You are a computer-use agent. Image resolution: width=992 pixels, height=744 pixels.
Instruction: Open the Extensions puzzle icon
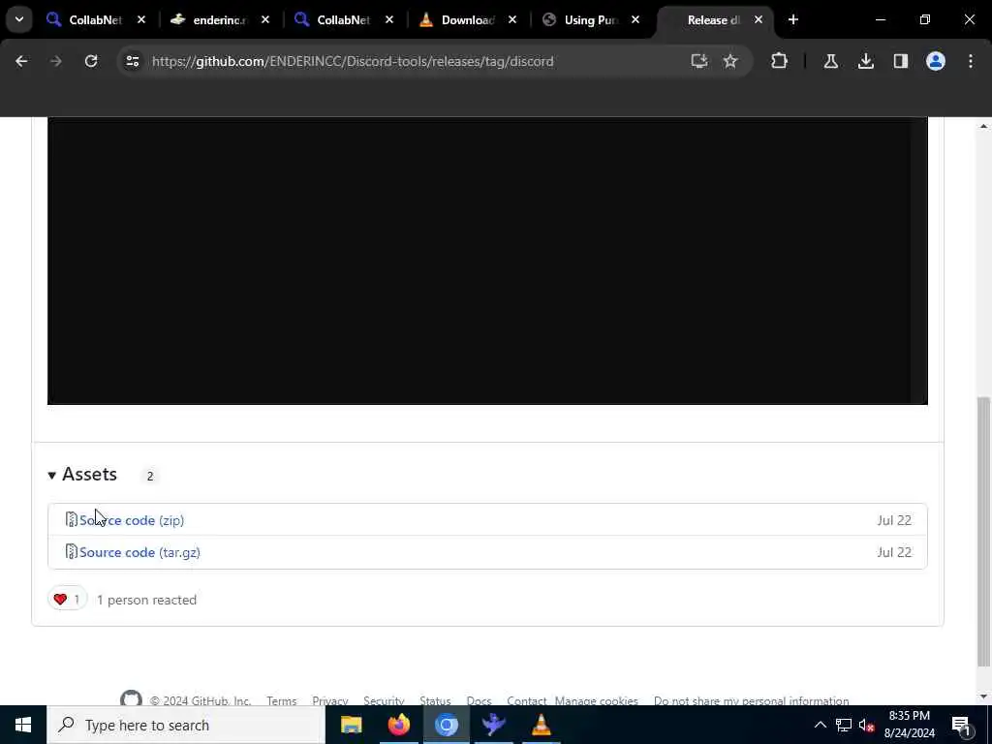780,61
